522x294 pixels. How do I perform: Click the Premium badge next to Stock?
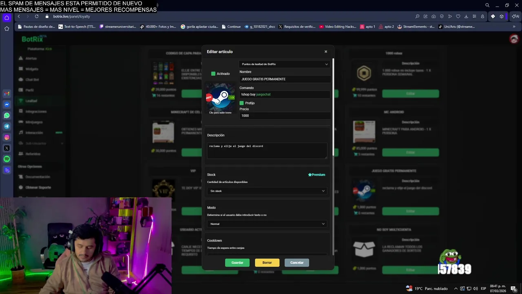(316, 175)
